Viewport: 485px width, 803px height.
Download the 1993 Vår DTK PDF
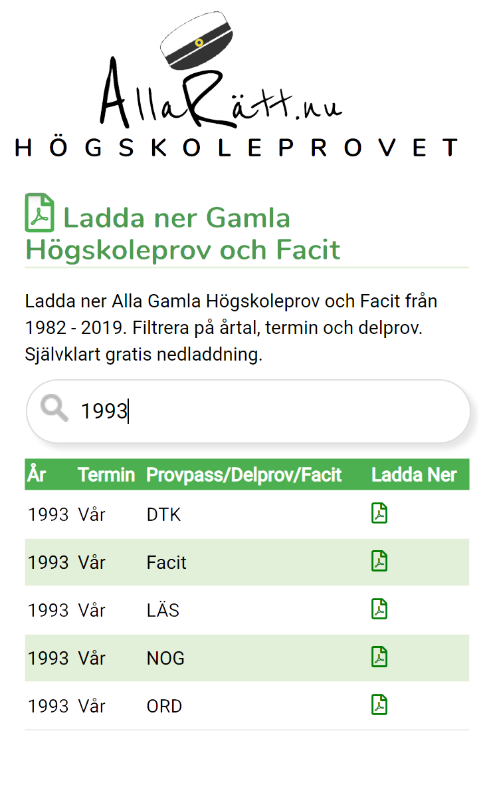379,514
